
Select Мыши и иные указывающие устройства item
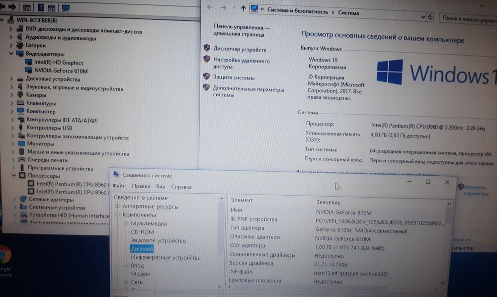(78, 153)
